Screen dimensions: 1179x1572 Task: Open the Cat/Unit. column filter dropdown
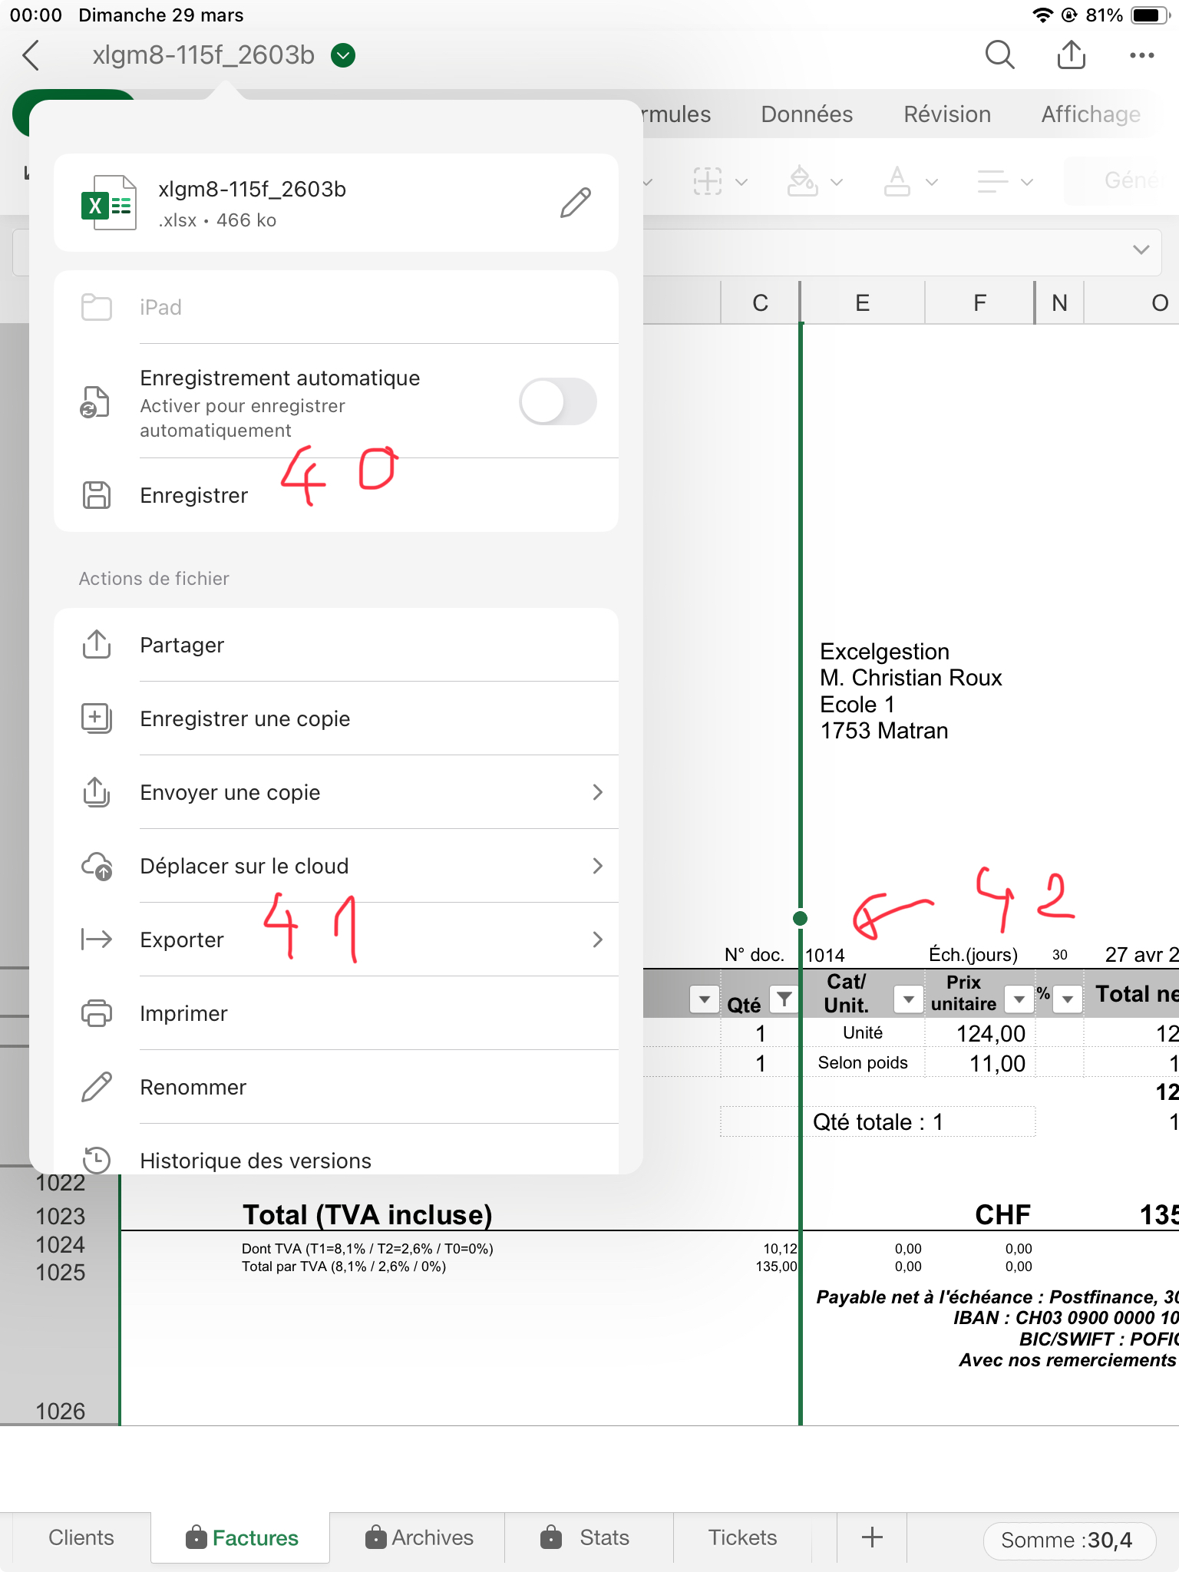coord(908,999)
